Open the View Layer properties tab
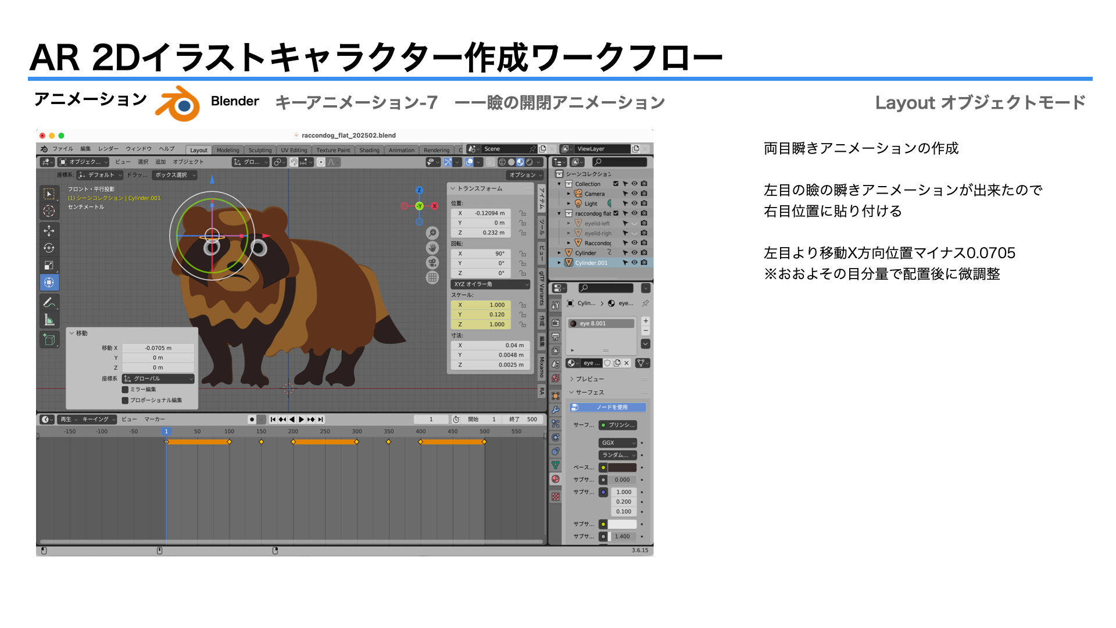This screenshot has height=628, width=1116. click(x=556, y=351)
